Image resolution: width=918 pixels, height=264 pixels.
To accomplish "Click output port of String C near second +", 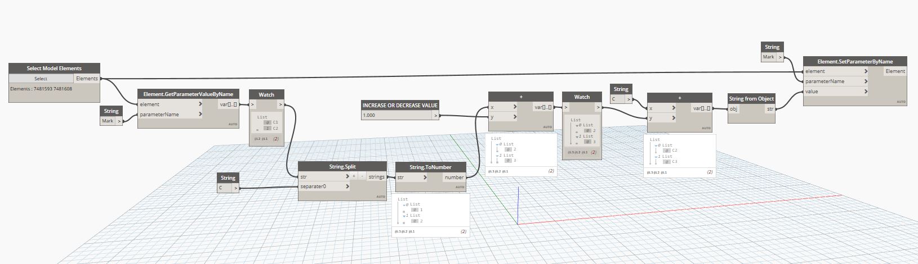I will [629, 99].
